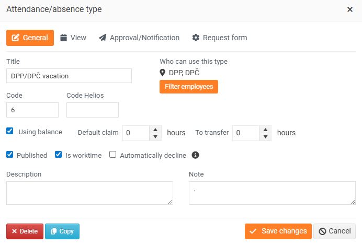Increase the Default claim hours value
The height and width of the screenshot is (246, 362).
pos(155,130)
